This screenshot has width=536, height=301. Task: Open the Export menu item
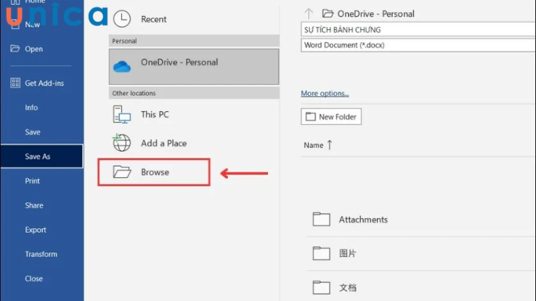coord(36,229)
